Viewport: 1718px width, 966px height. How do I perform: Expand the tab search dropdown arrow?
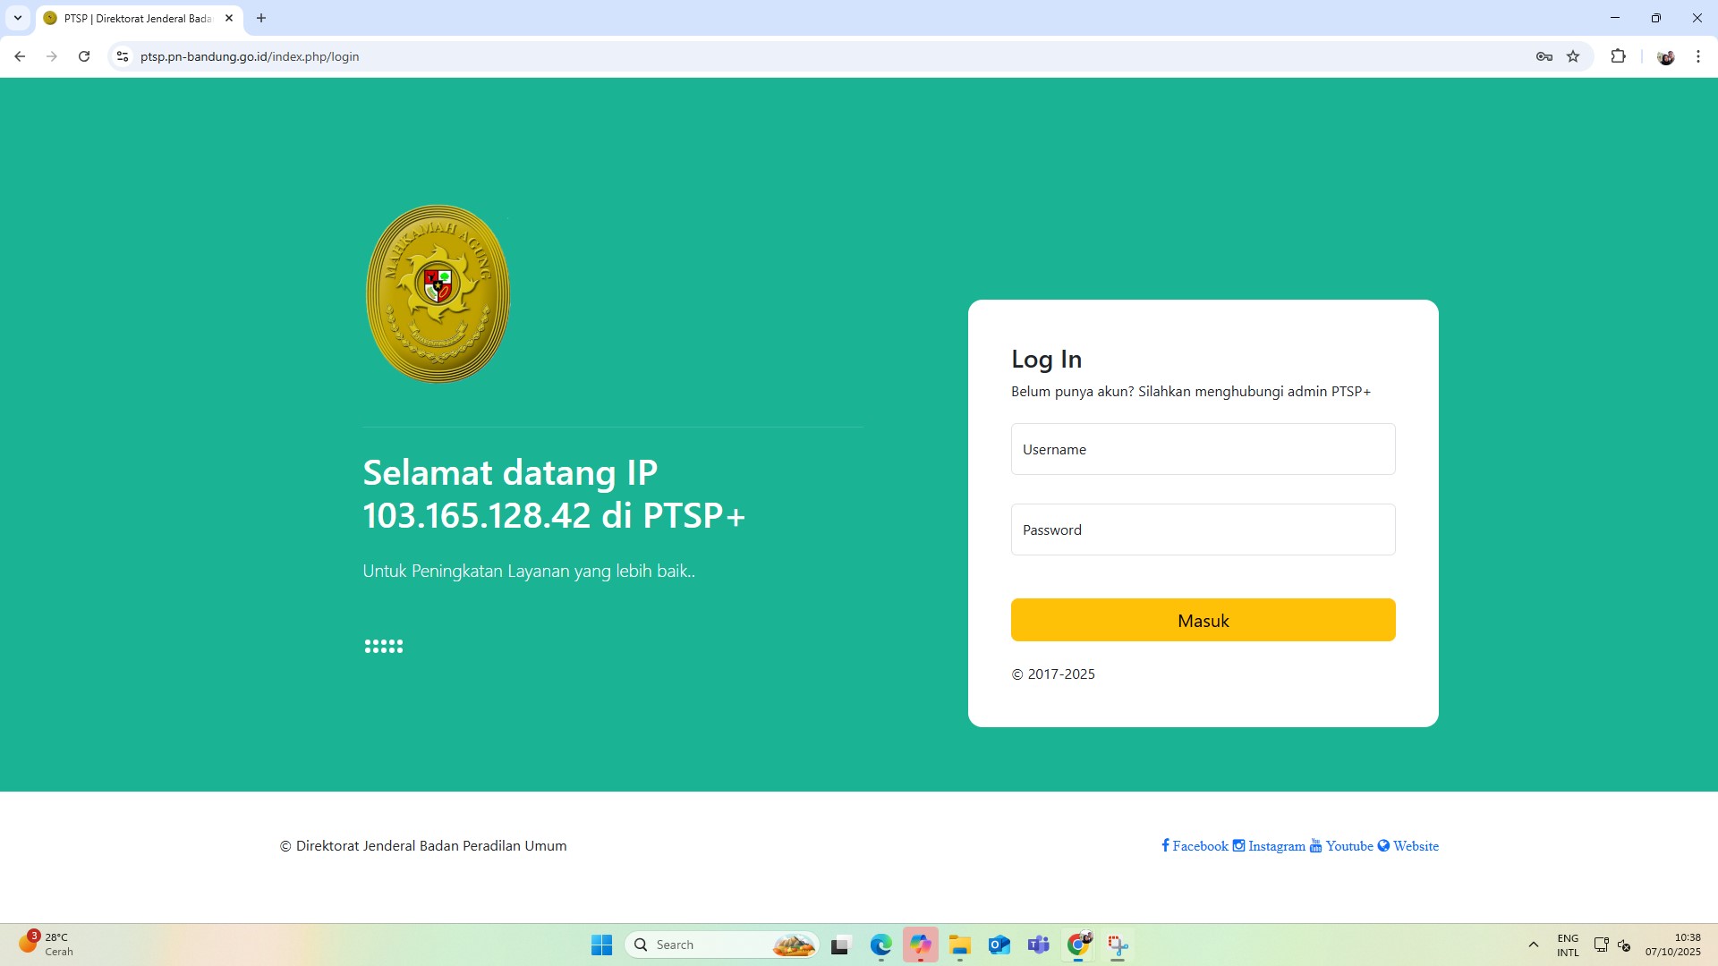17,18
